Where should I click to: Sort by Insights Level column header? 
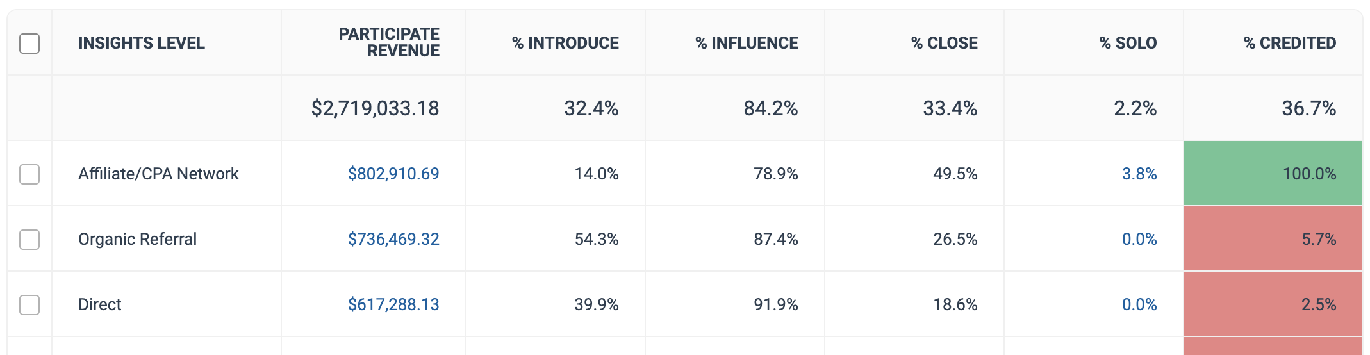tap(142, 43)
